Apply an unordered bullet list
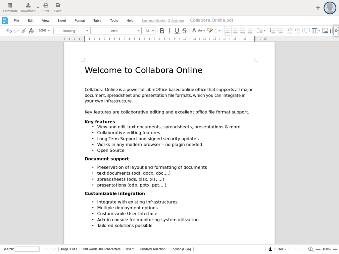 click(x=280, y=30)
